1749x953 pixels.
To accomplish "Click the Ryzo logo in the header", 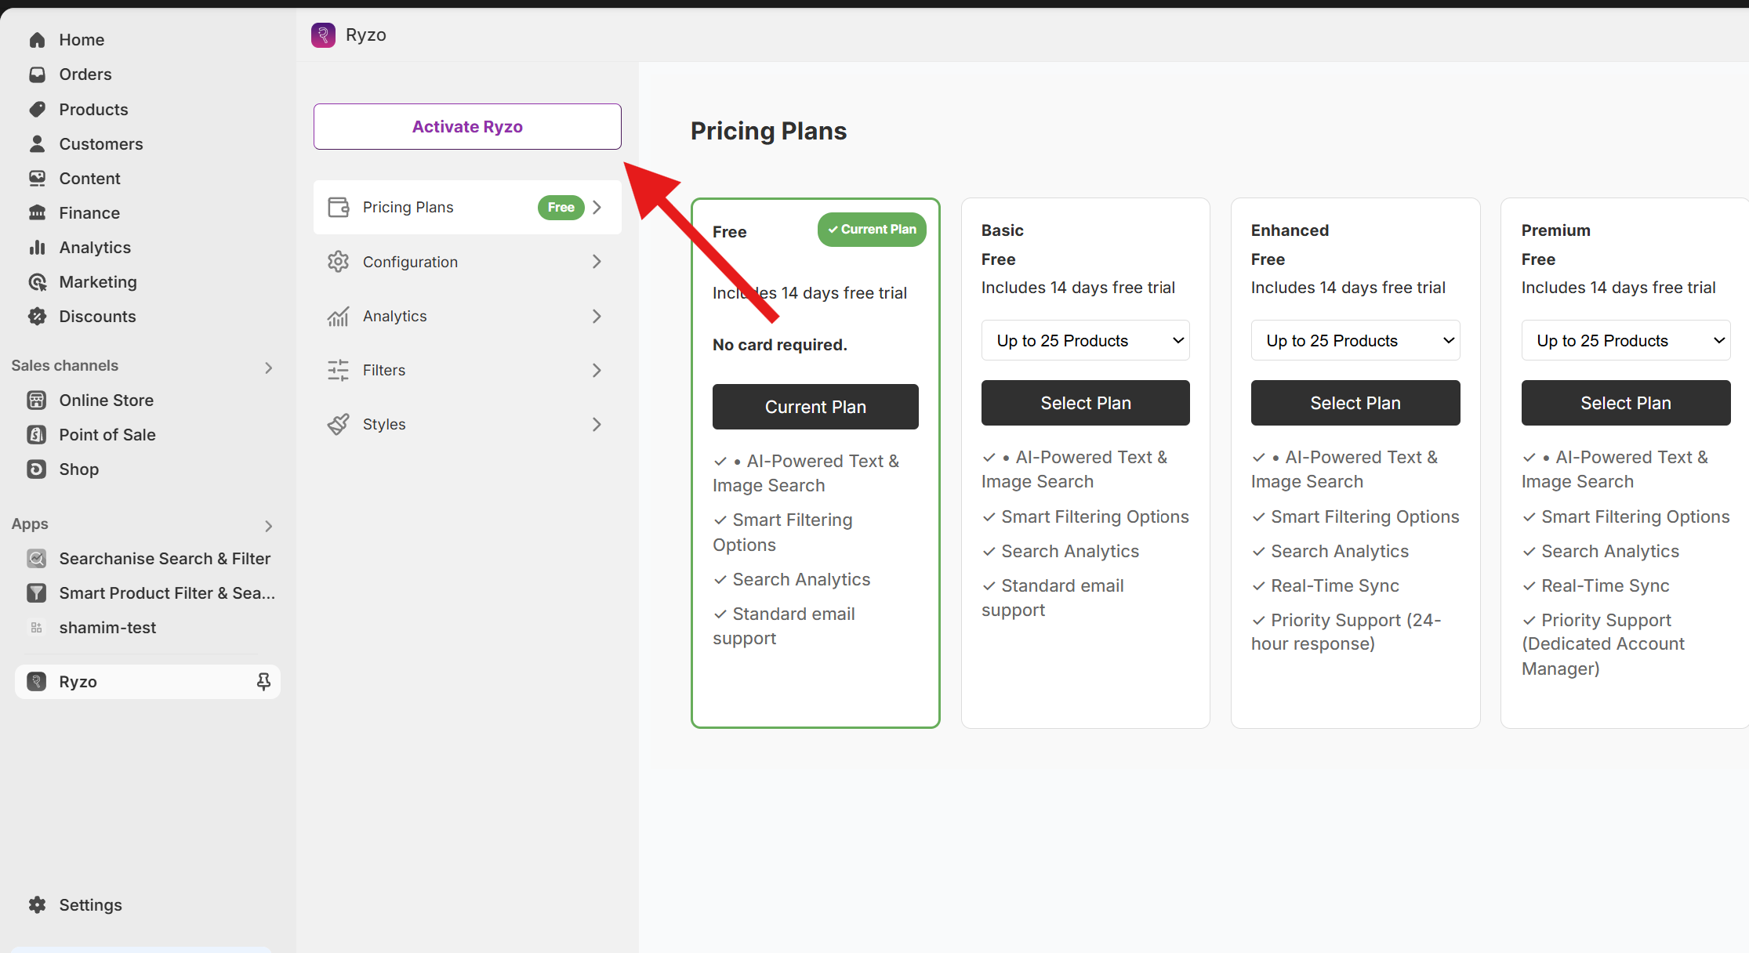I will pyautogui.click(x=323, y=35).
